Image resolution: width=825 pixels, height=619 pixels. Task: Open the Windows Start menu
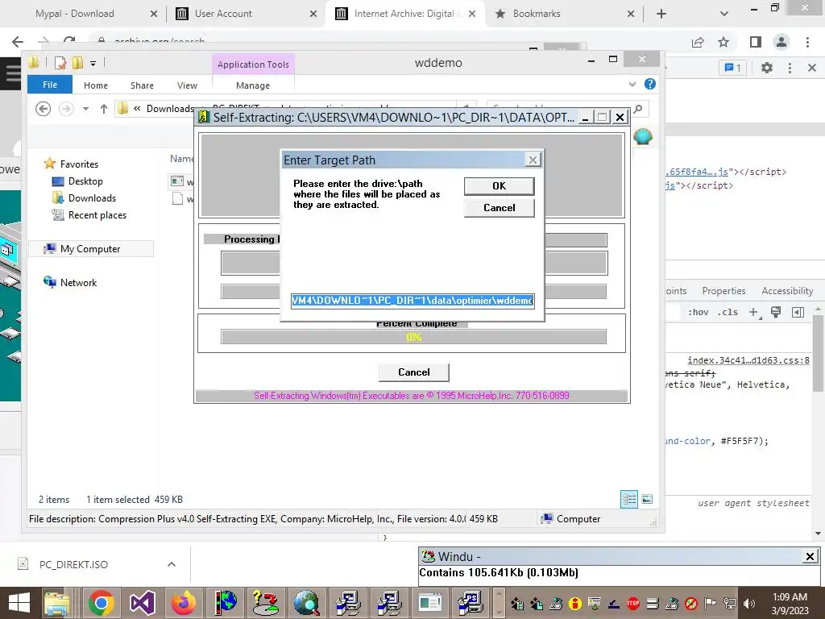tap(19, 603)
